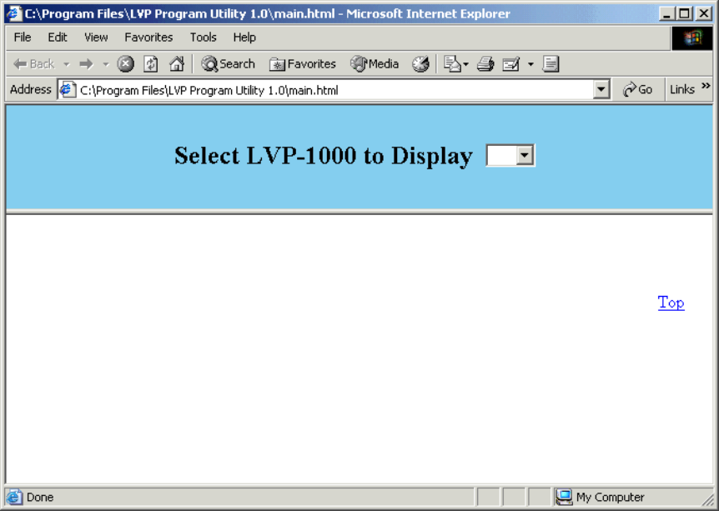Viewport: 719px width, 511px height.
Task: Click the page icon in Address bar
Action: [x=68, y=89]
